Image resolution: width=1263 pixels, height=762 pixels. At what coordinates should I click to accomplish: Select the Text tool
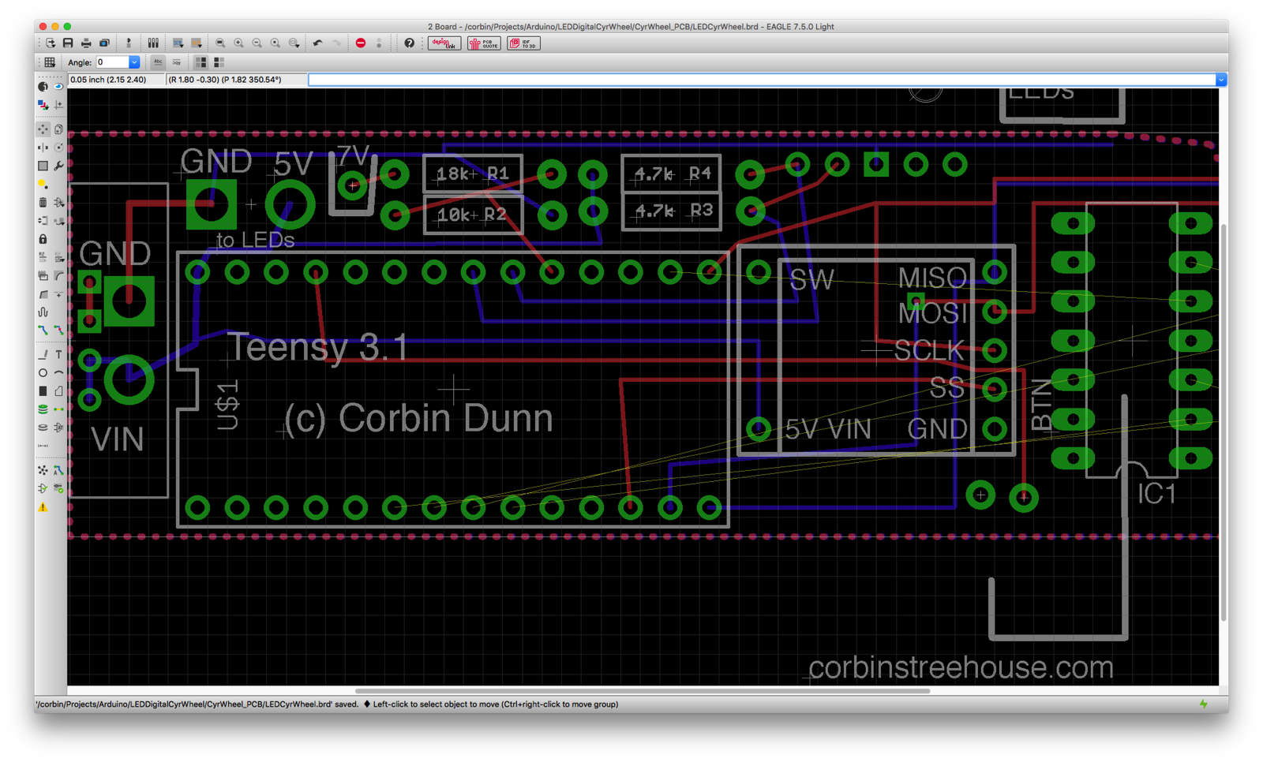(x=58, y=355)
